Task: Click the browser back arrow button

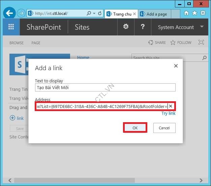Action: (x=9, y=14)
